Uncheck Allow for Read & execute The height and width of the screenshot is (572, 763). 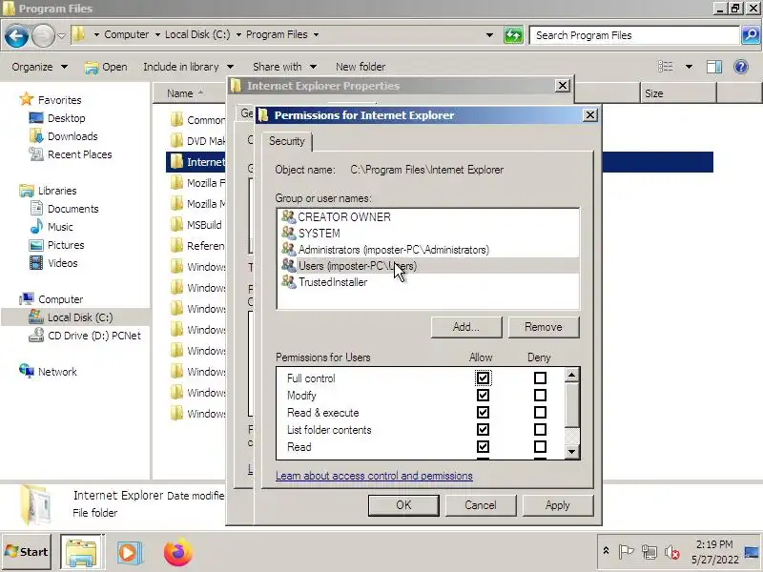coord(483,413)
